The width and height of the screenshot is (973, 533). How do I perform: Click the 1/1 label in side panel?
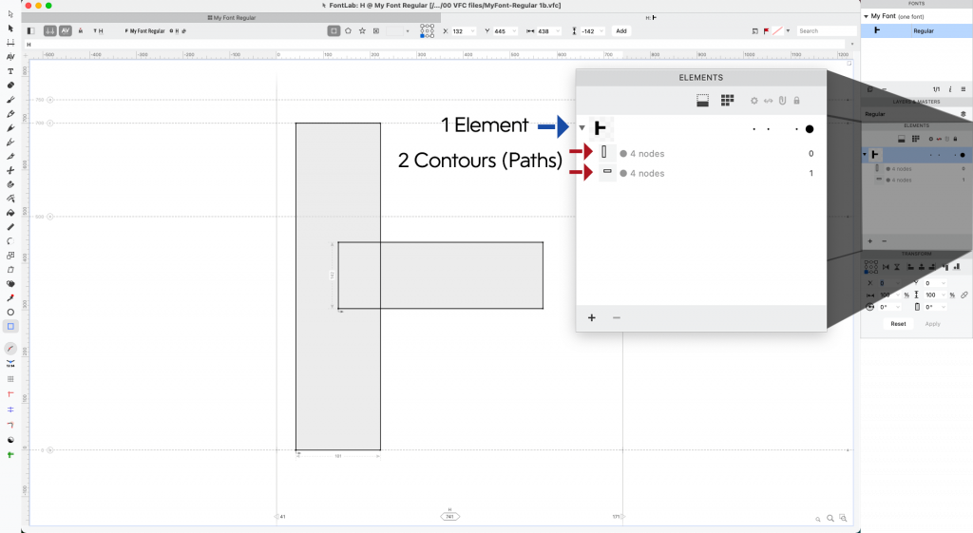pos(936,89)
